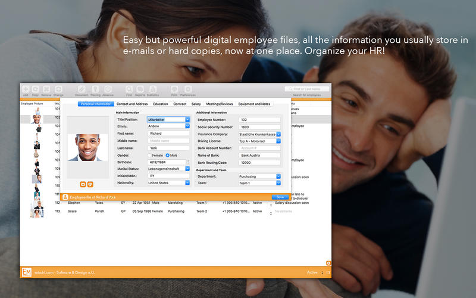The image size is (476, 298).
Task: Switch to the Contact and Address tab
Action: pyautogui.click(x=132, y=104)
